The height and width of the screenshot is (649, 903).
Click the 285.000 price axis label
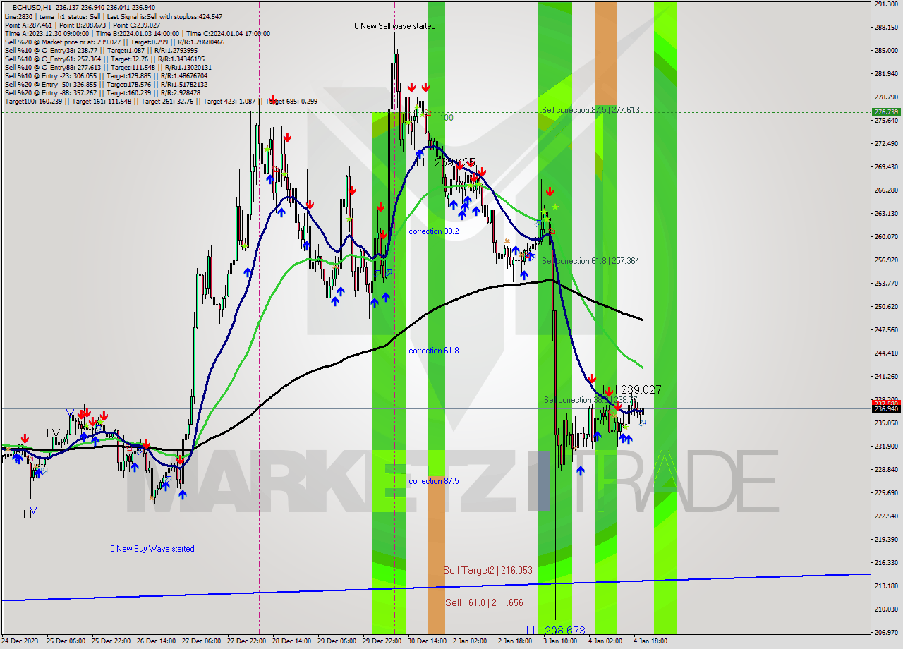point(886,51)
